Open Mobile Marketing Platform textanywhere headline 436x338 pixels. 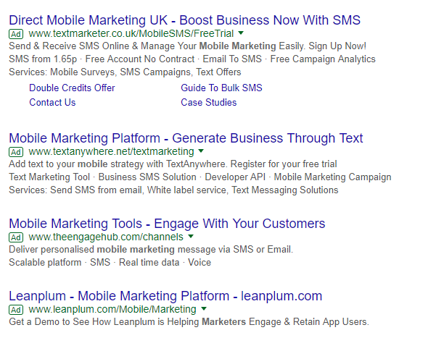(x=186, y=138)
